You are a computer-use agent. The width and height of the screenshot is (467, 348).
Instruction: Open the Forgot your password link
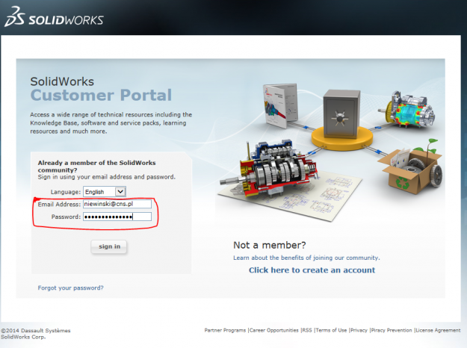click(x=70, y=288)
